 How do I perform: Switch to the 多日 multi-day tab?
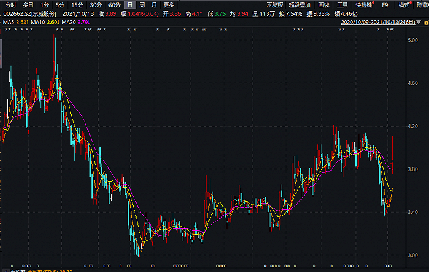coord(28,5)
